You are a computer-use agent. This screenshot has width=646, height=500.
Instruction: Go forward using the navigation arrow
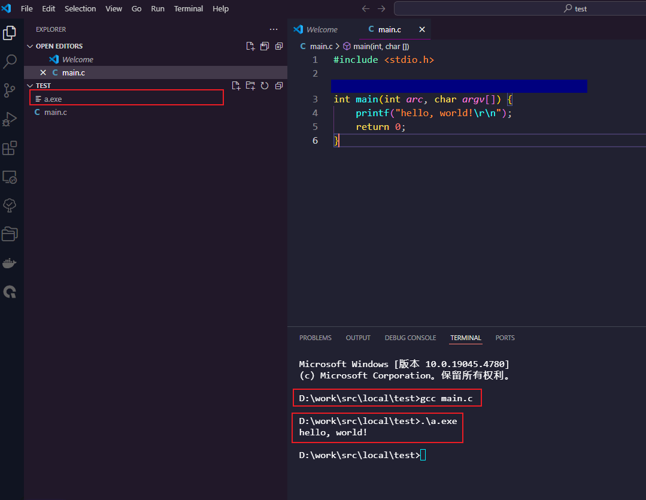click(381, 8)
